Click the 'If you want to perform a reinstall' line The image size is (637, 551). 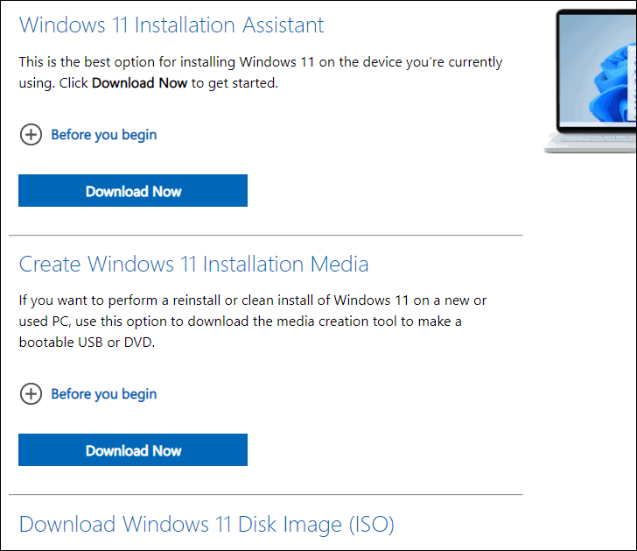[x=253, y=300]
